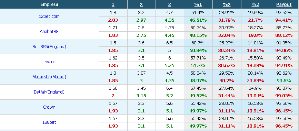Screen dimensions: 299x131
Task: Open the Bet 365(England) link
Action: coord(49,46)
